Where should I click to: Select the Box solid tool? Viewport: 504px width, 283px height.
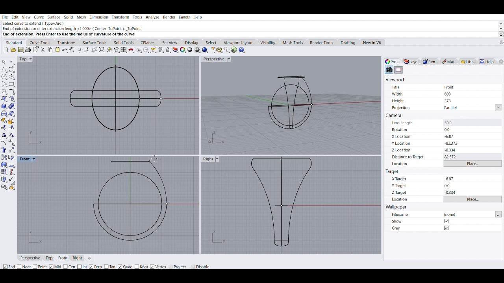tap(4, 106)
